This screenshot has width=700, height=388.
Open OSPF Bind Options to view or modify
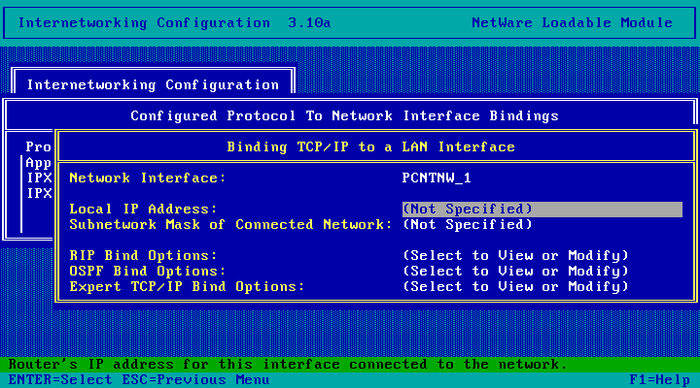(x=515, y=272)
